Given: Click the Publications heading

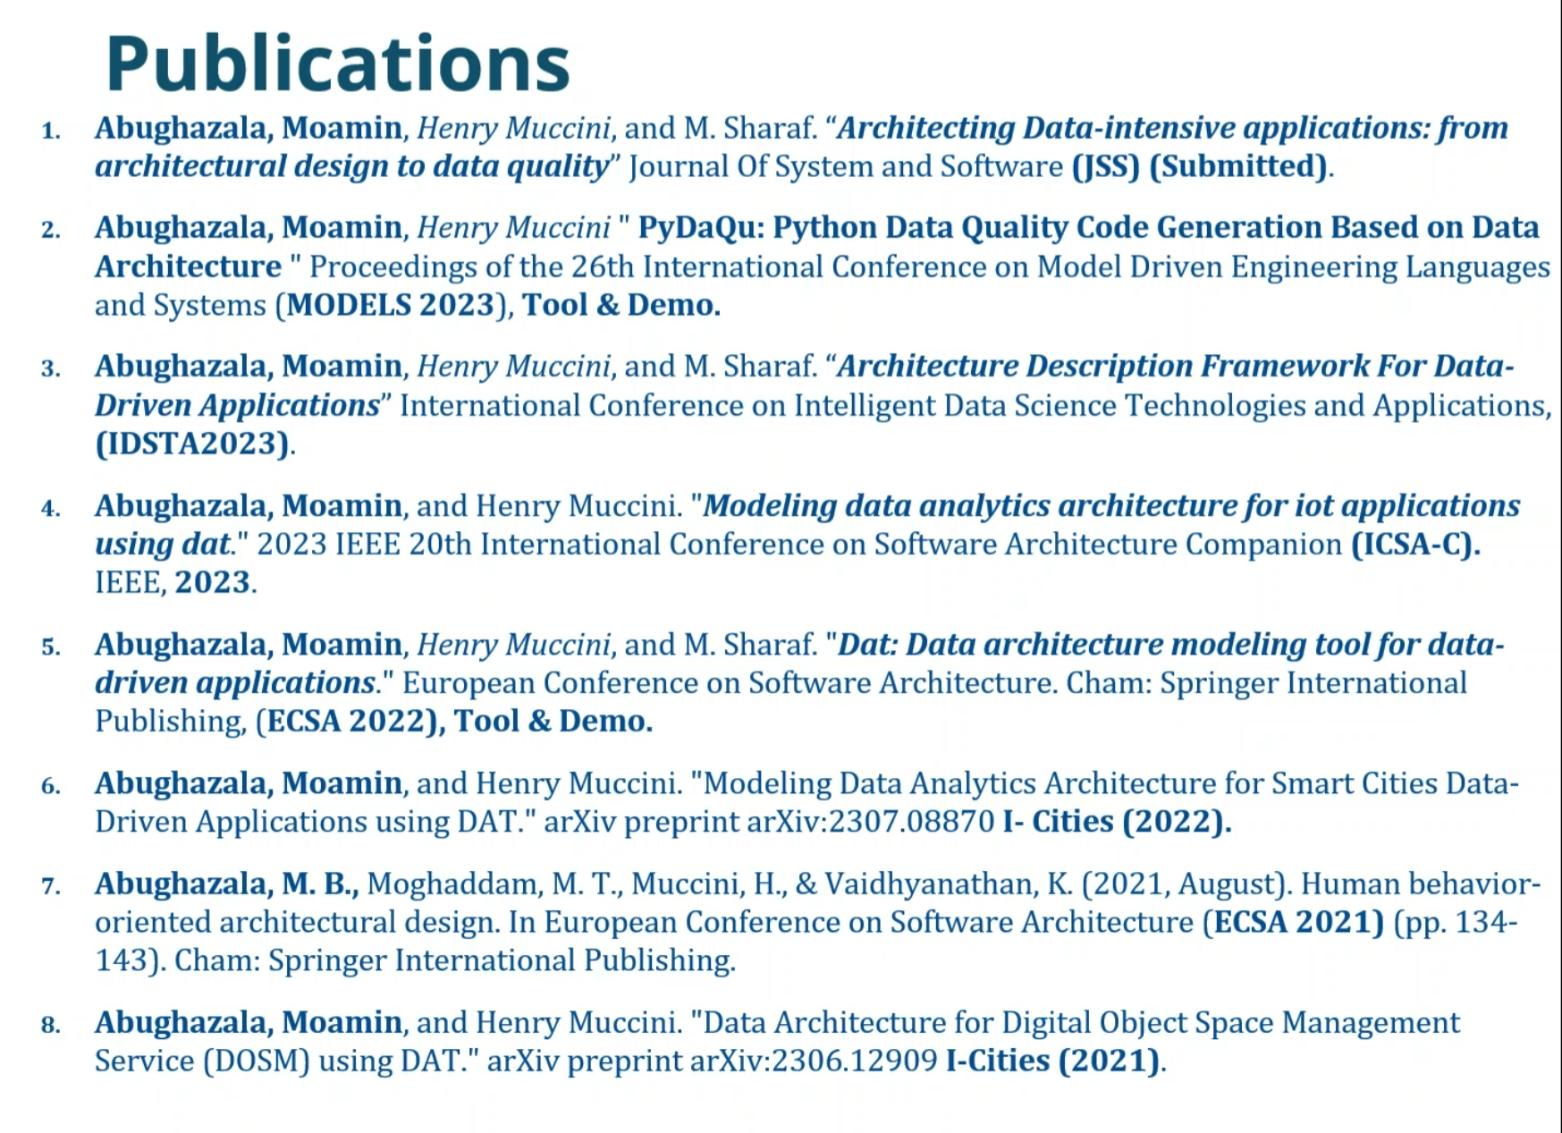Looking at the screenshot, I should pyautogui.click(x=338, y=64).
